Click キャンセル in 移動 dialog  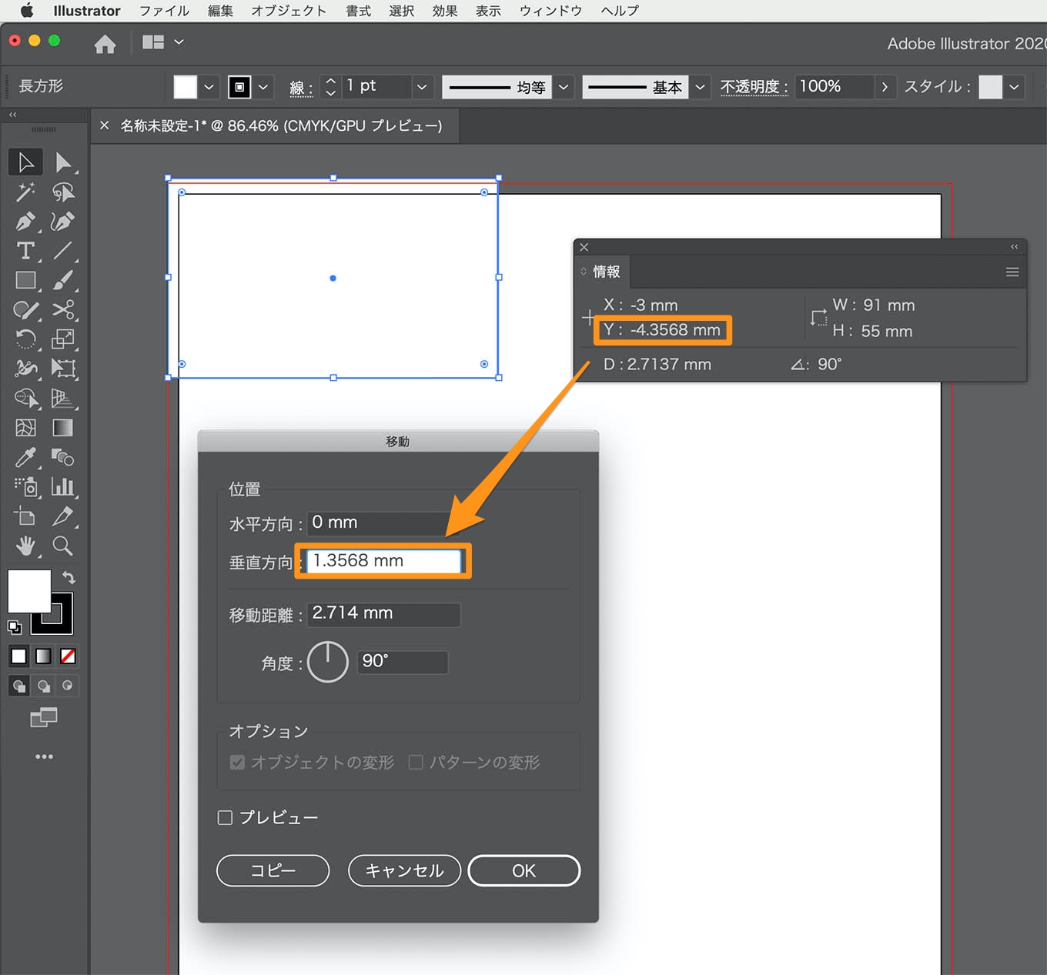(x=404, y=870)
